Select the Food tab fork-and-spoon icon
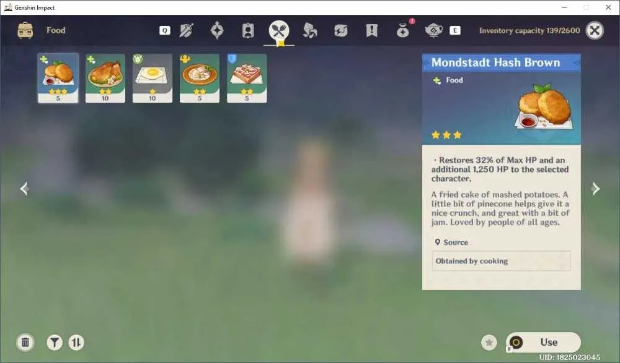The height and width of the screenshot is (363, 620). tap(279, 31)
